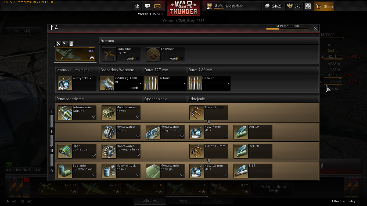Open the Turret 7.62 mm belt dropdown
367x206 pixels.
click(228, 83)
